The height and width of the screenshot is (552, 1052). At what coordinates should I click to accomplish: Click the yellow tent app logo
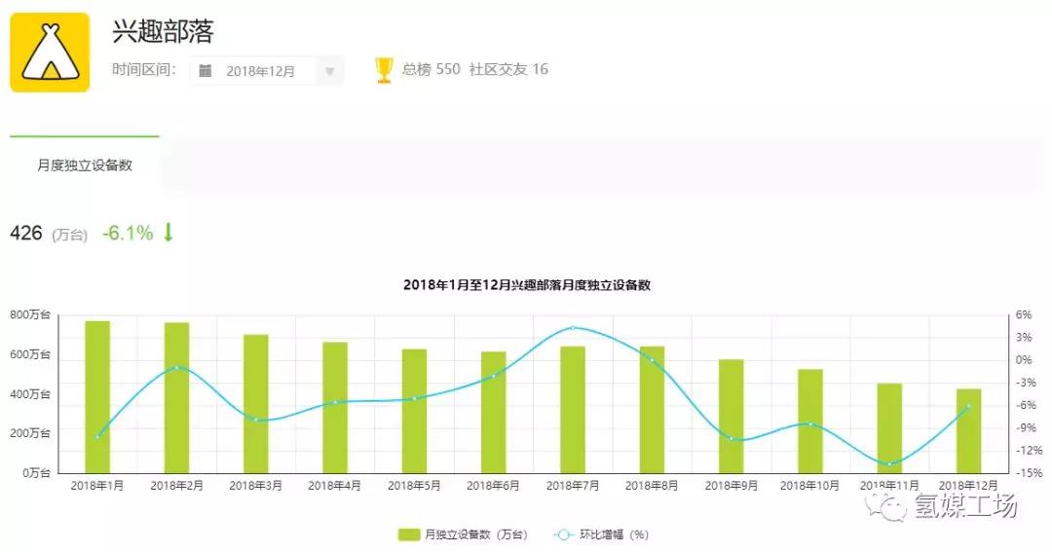click(50, 53)
